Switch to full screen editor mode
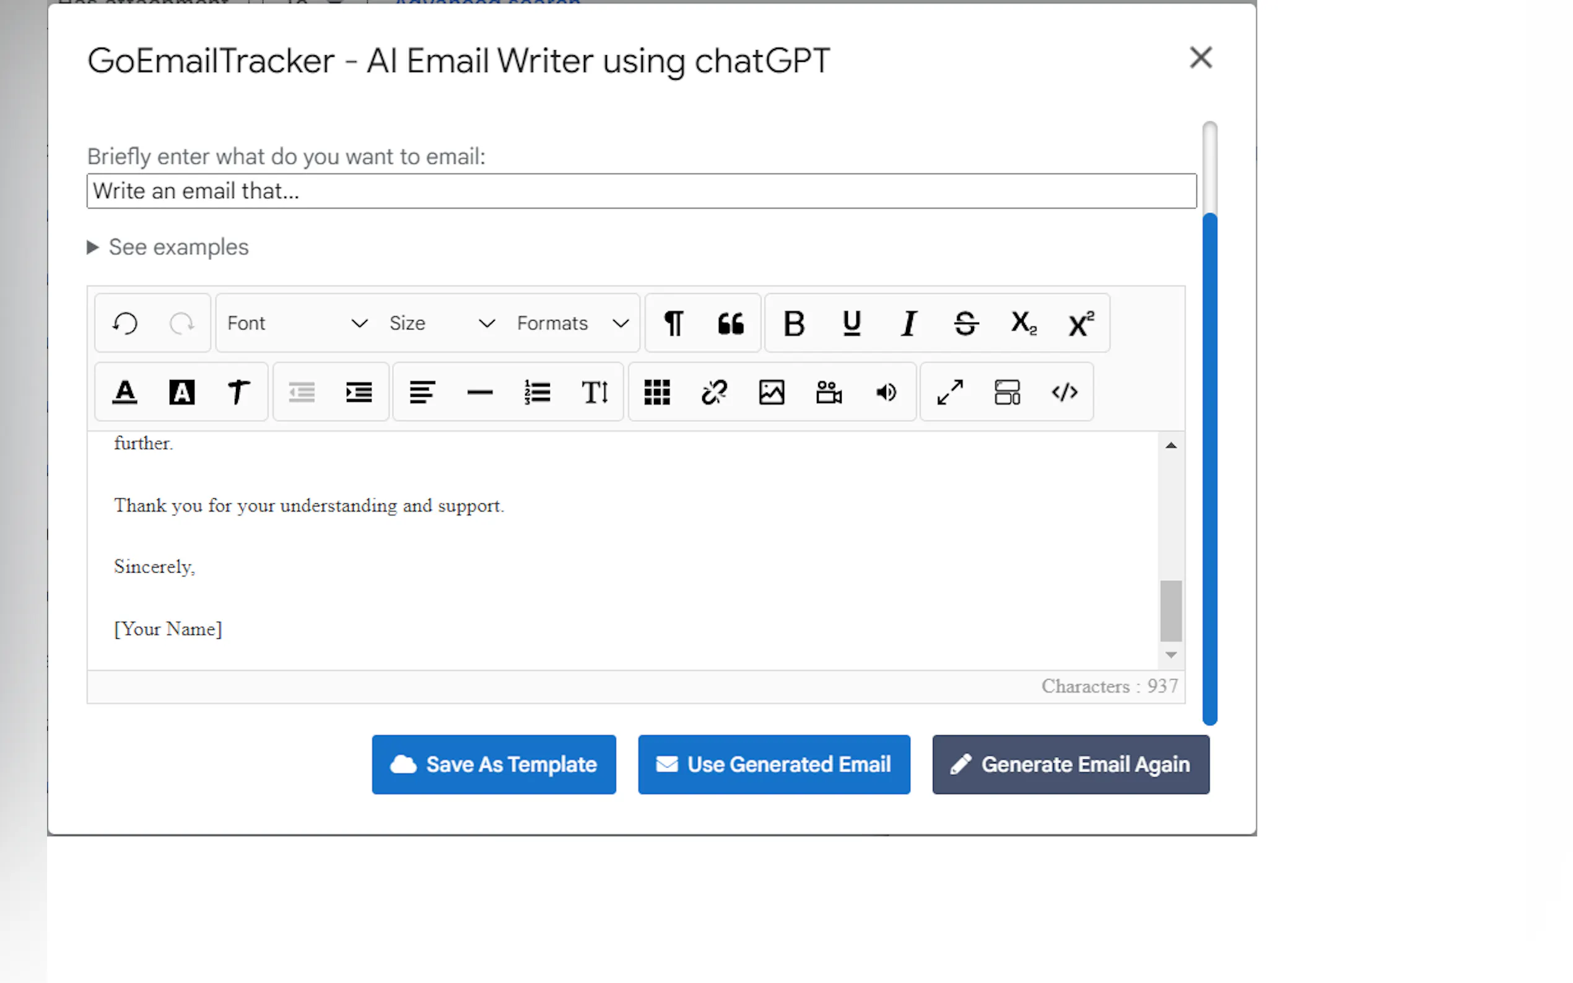Screen dimensions: 1573x983 click(949, 392)
